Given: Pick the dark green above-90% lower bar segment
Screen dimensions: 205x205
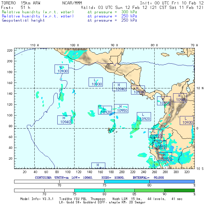Looking at the screenshot, I should click(180, 190).
